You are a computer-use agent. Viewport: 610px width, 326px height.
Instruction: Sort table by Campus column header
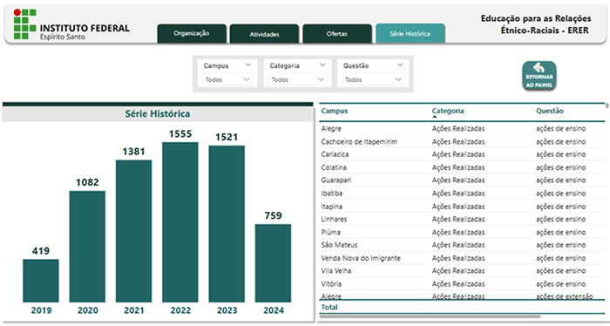pos(334,111)
